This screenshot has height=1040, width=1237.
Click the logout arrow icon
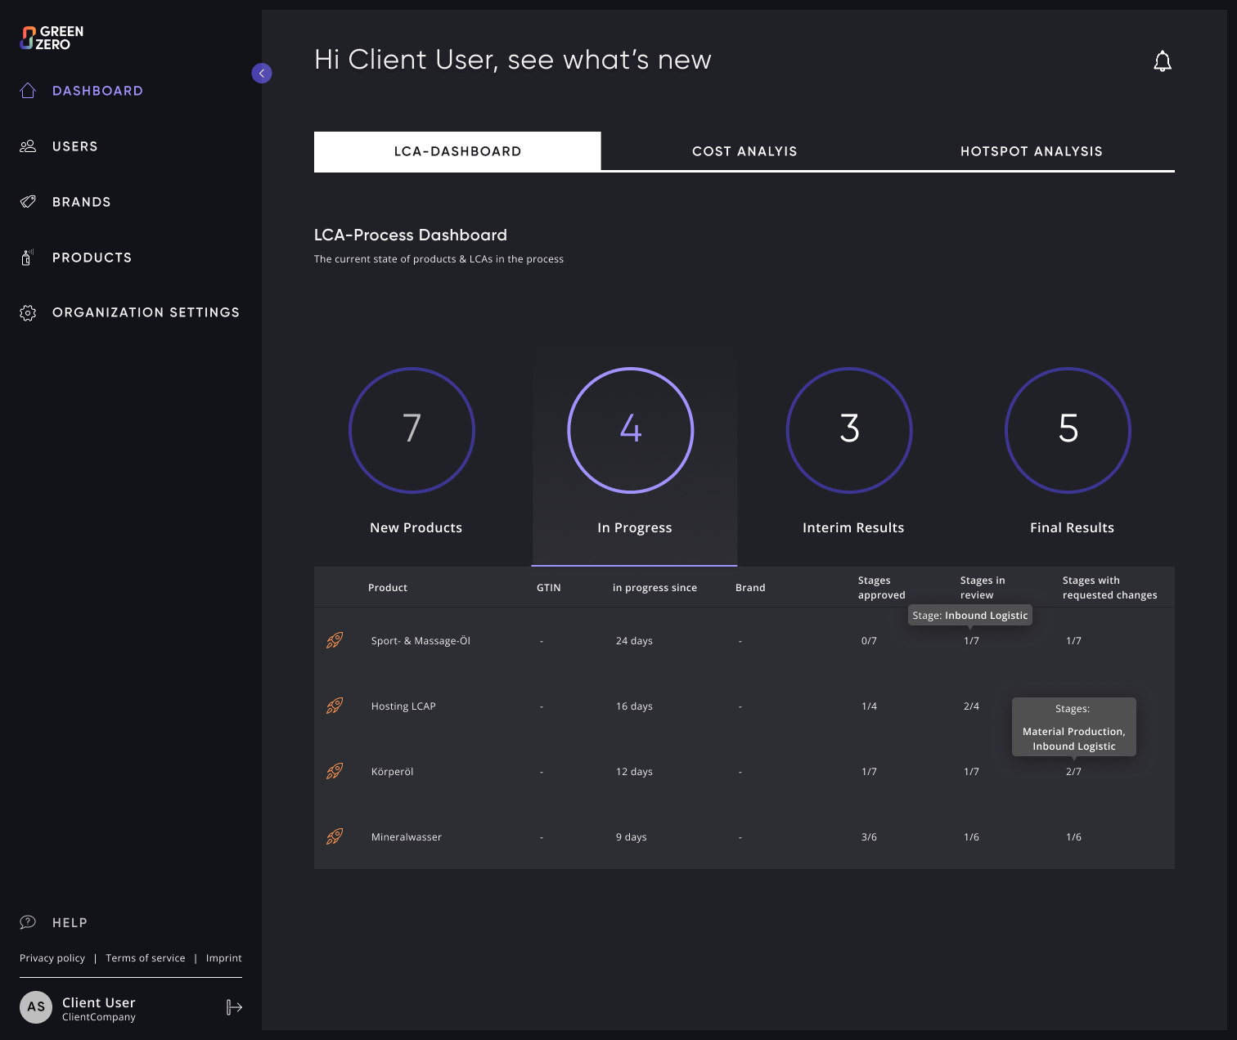pos(234,1007)
